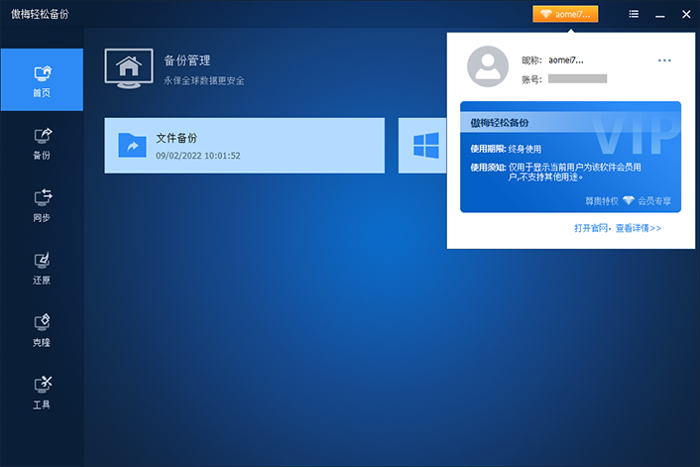700x467 pixels.
Task: Open the 同步 sync section
Action: pos(42,206)
